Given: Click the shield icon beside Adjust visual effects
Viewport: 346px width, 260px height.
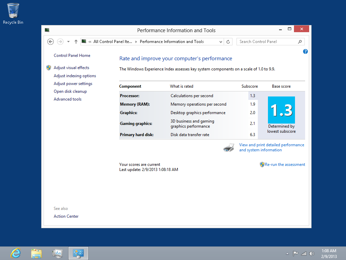Looking at the screenshot, I should pyautogui.click(x=49, y=68).
